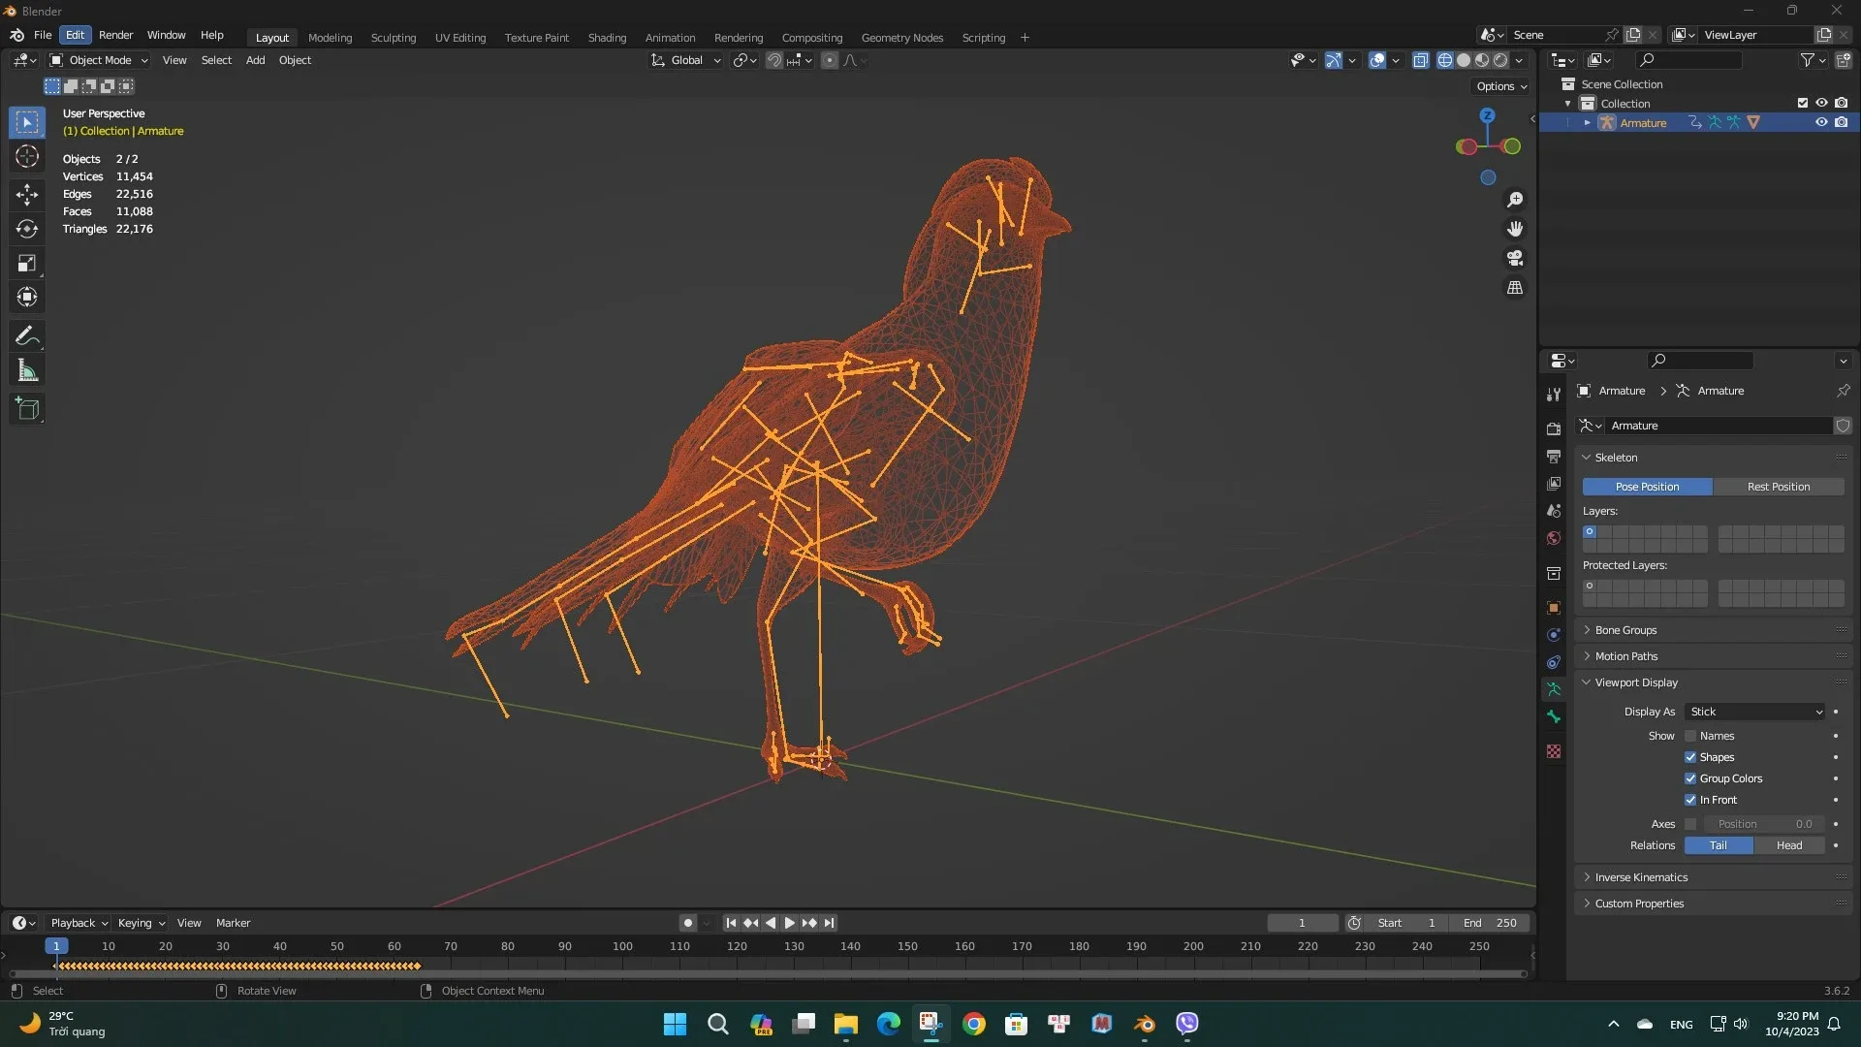Expand the Bone Groups panel

(1625, 630)
